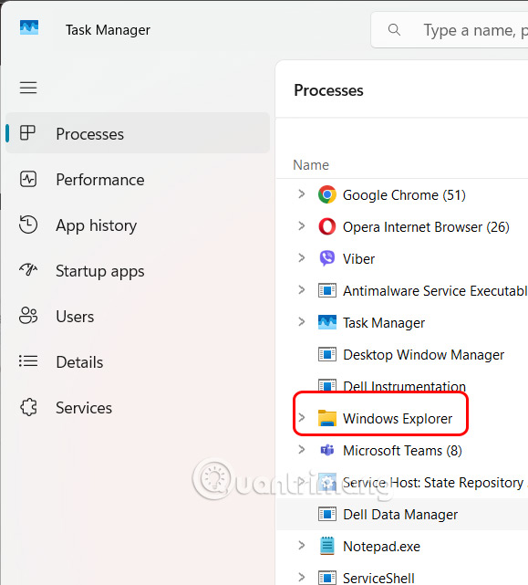
Task: Expand the Antimalware Service Executable row
Action: point(302,289)
